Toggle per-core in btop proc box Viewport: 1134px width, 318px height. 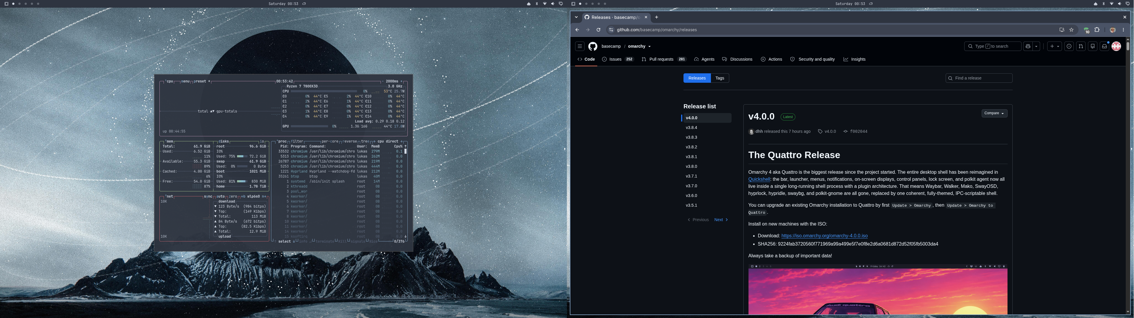(330, 141)
